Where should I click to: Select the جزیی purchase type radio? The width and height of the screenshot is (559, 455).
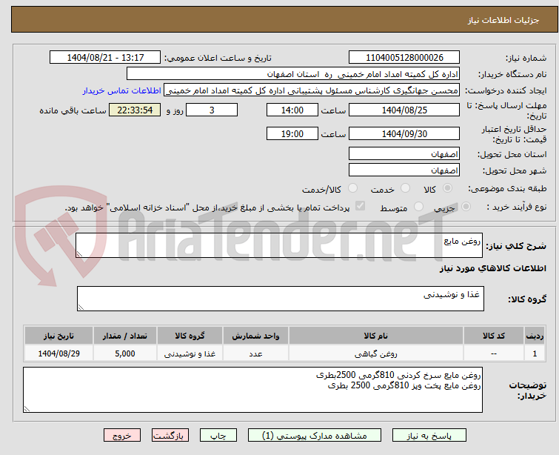466,206
